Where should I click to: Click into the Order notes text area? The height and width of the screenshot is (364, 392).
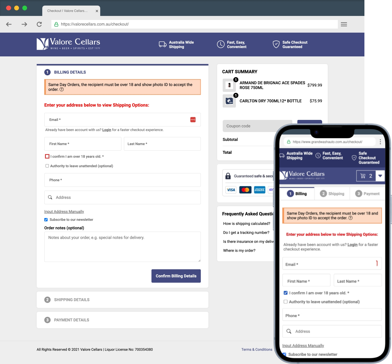click(x=122, y=247)
